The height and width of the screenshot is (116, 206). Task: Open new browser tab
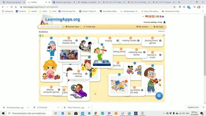pos(179,2)
